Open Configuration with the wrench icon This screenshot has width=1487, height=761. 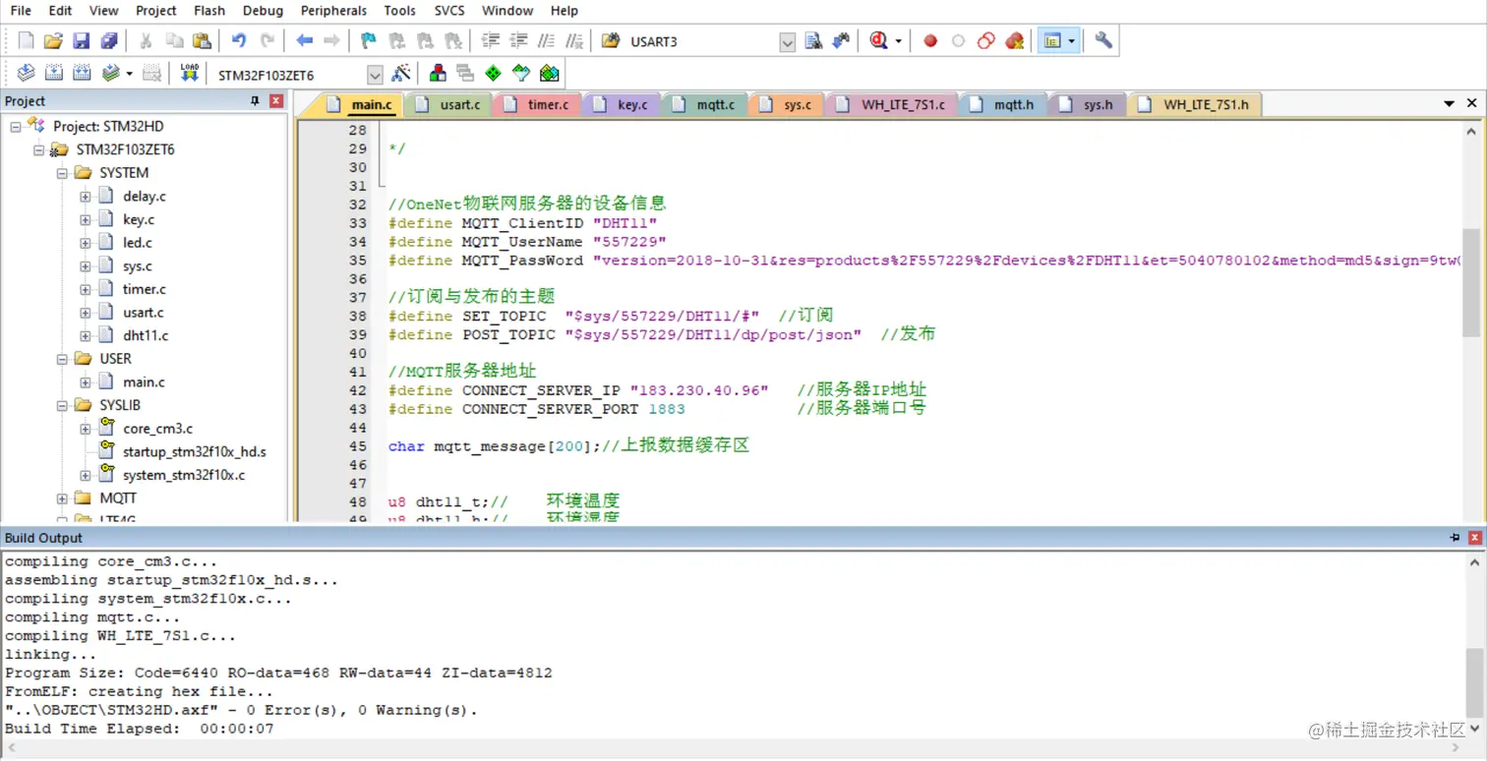(1103, 41)
